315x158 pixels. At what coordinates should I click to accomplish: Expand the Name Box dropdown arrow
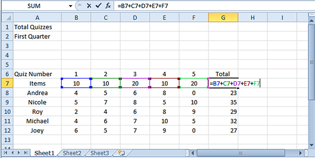click(71, 6)
